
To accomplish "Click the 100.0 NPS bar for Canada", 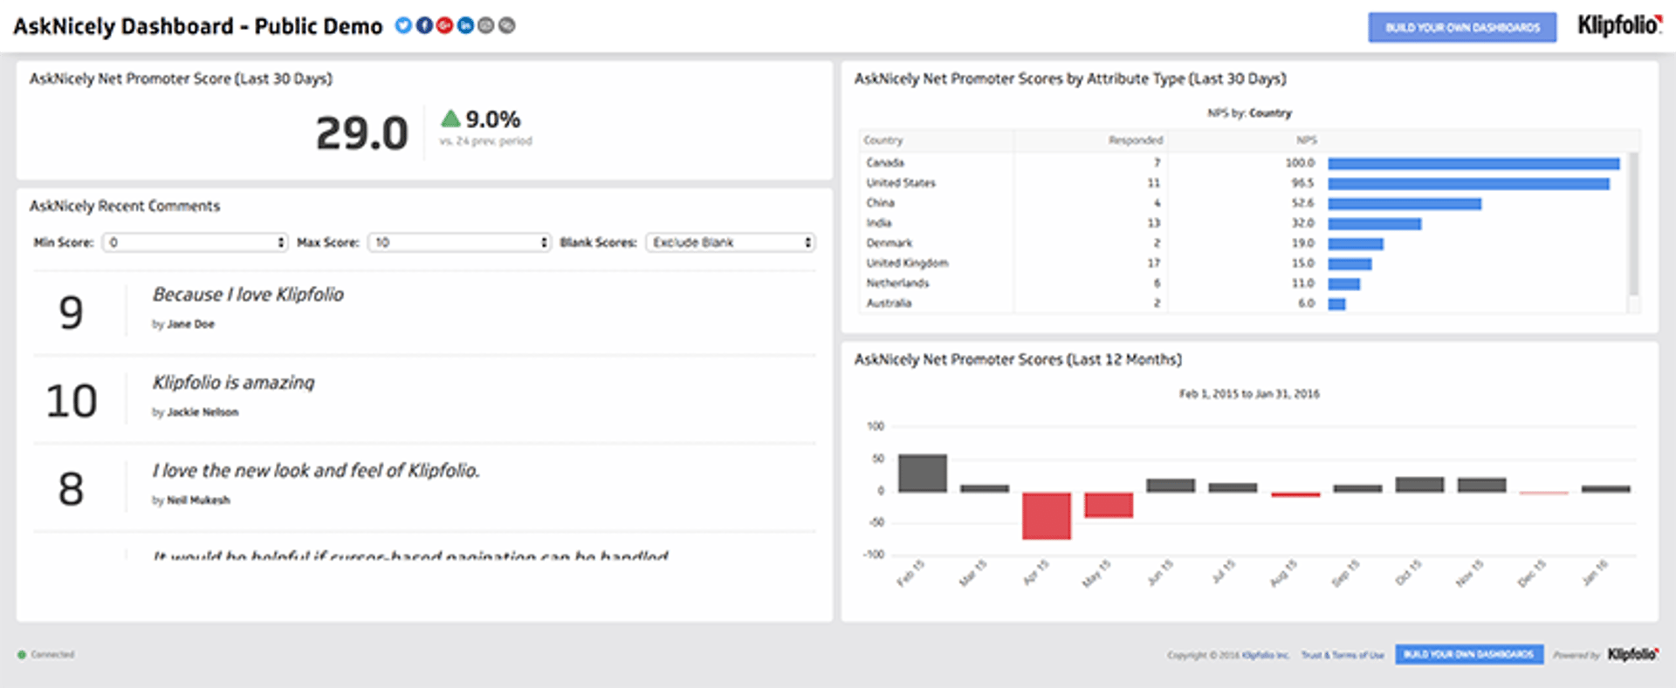I will [1473, 164].
